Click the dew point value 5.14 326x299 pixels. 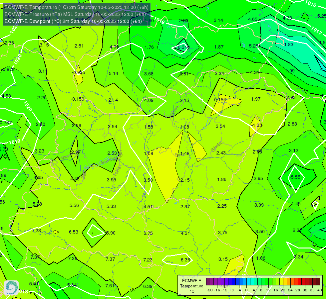(x=114, y=73)
